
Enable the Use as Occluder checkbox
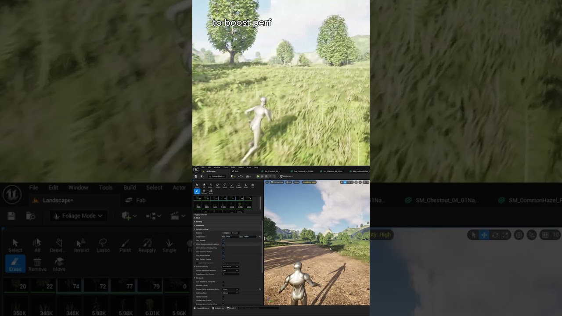(223, 297)
